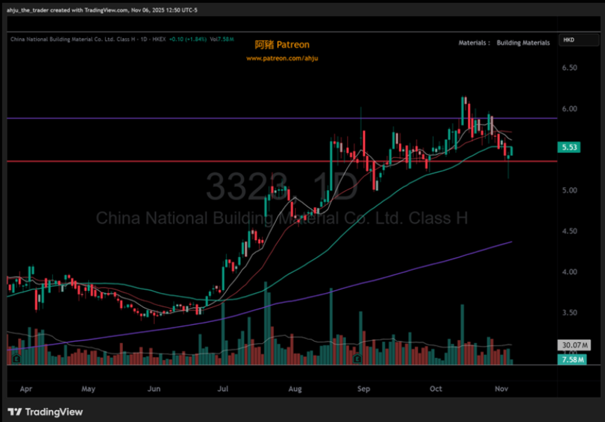The width and height of the screenshot is (605, 422).
Task: Open the HKD currency dropdown
Action: 579,40
